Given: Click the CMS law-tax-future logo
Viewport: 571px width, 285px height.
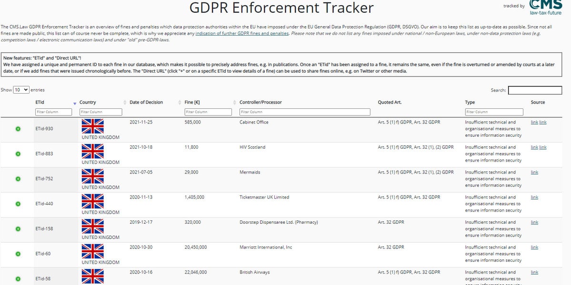Looking at the screenshot, I should click(x=545, y=7).
